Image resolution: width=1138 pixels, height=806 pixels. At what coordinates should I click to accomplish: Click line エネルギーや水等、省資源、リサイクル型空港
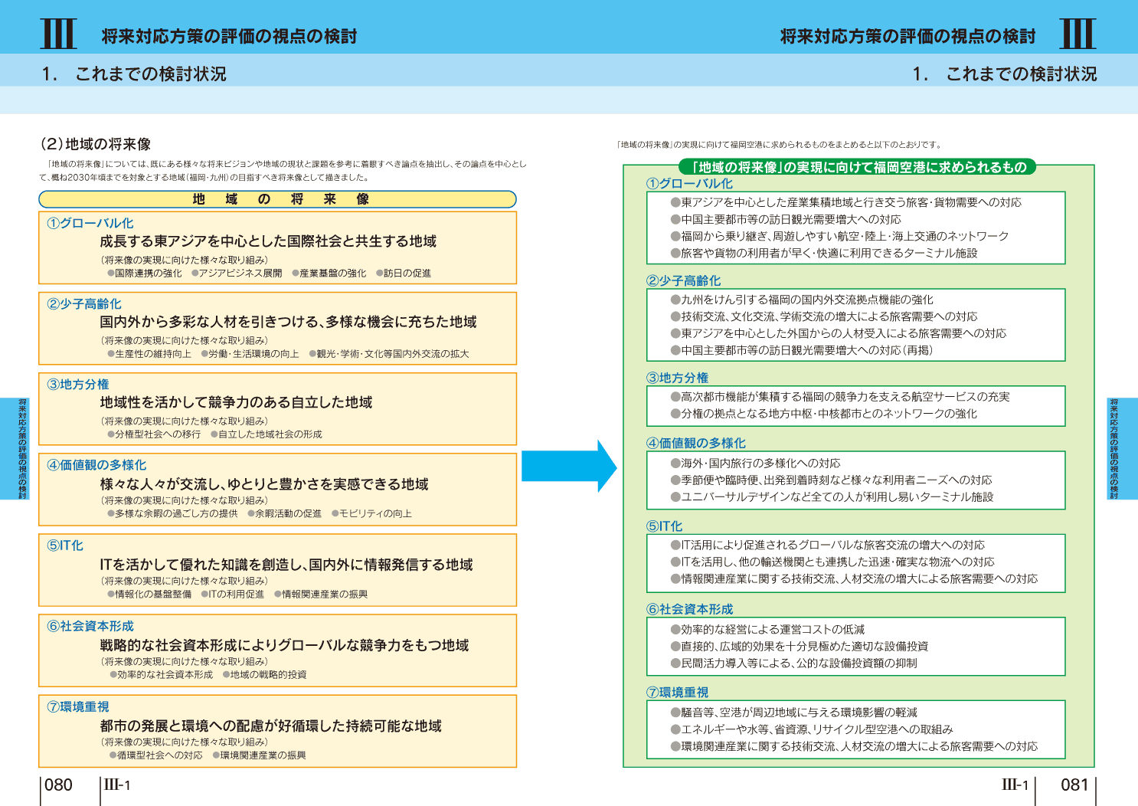812,729
